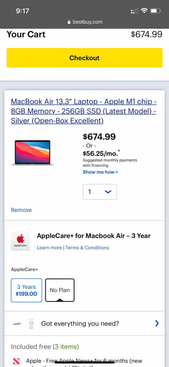Remove the MacBook Air from cart
Viewport: 169px width, 367px height.
click(21, 210)
